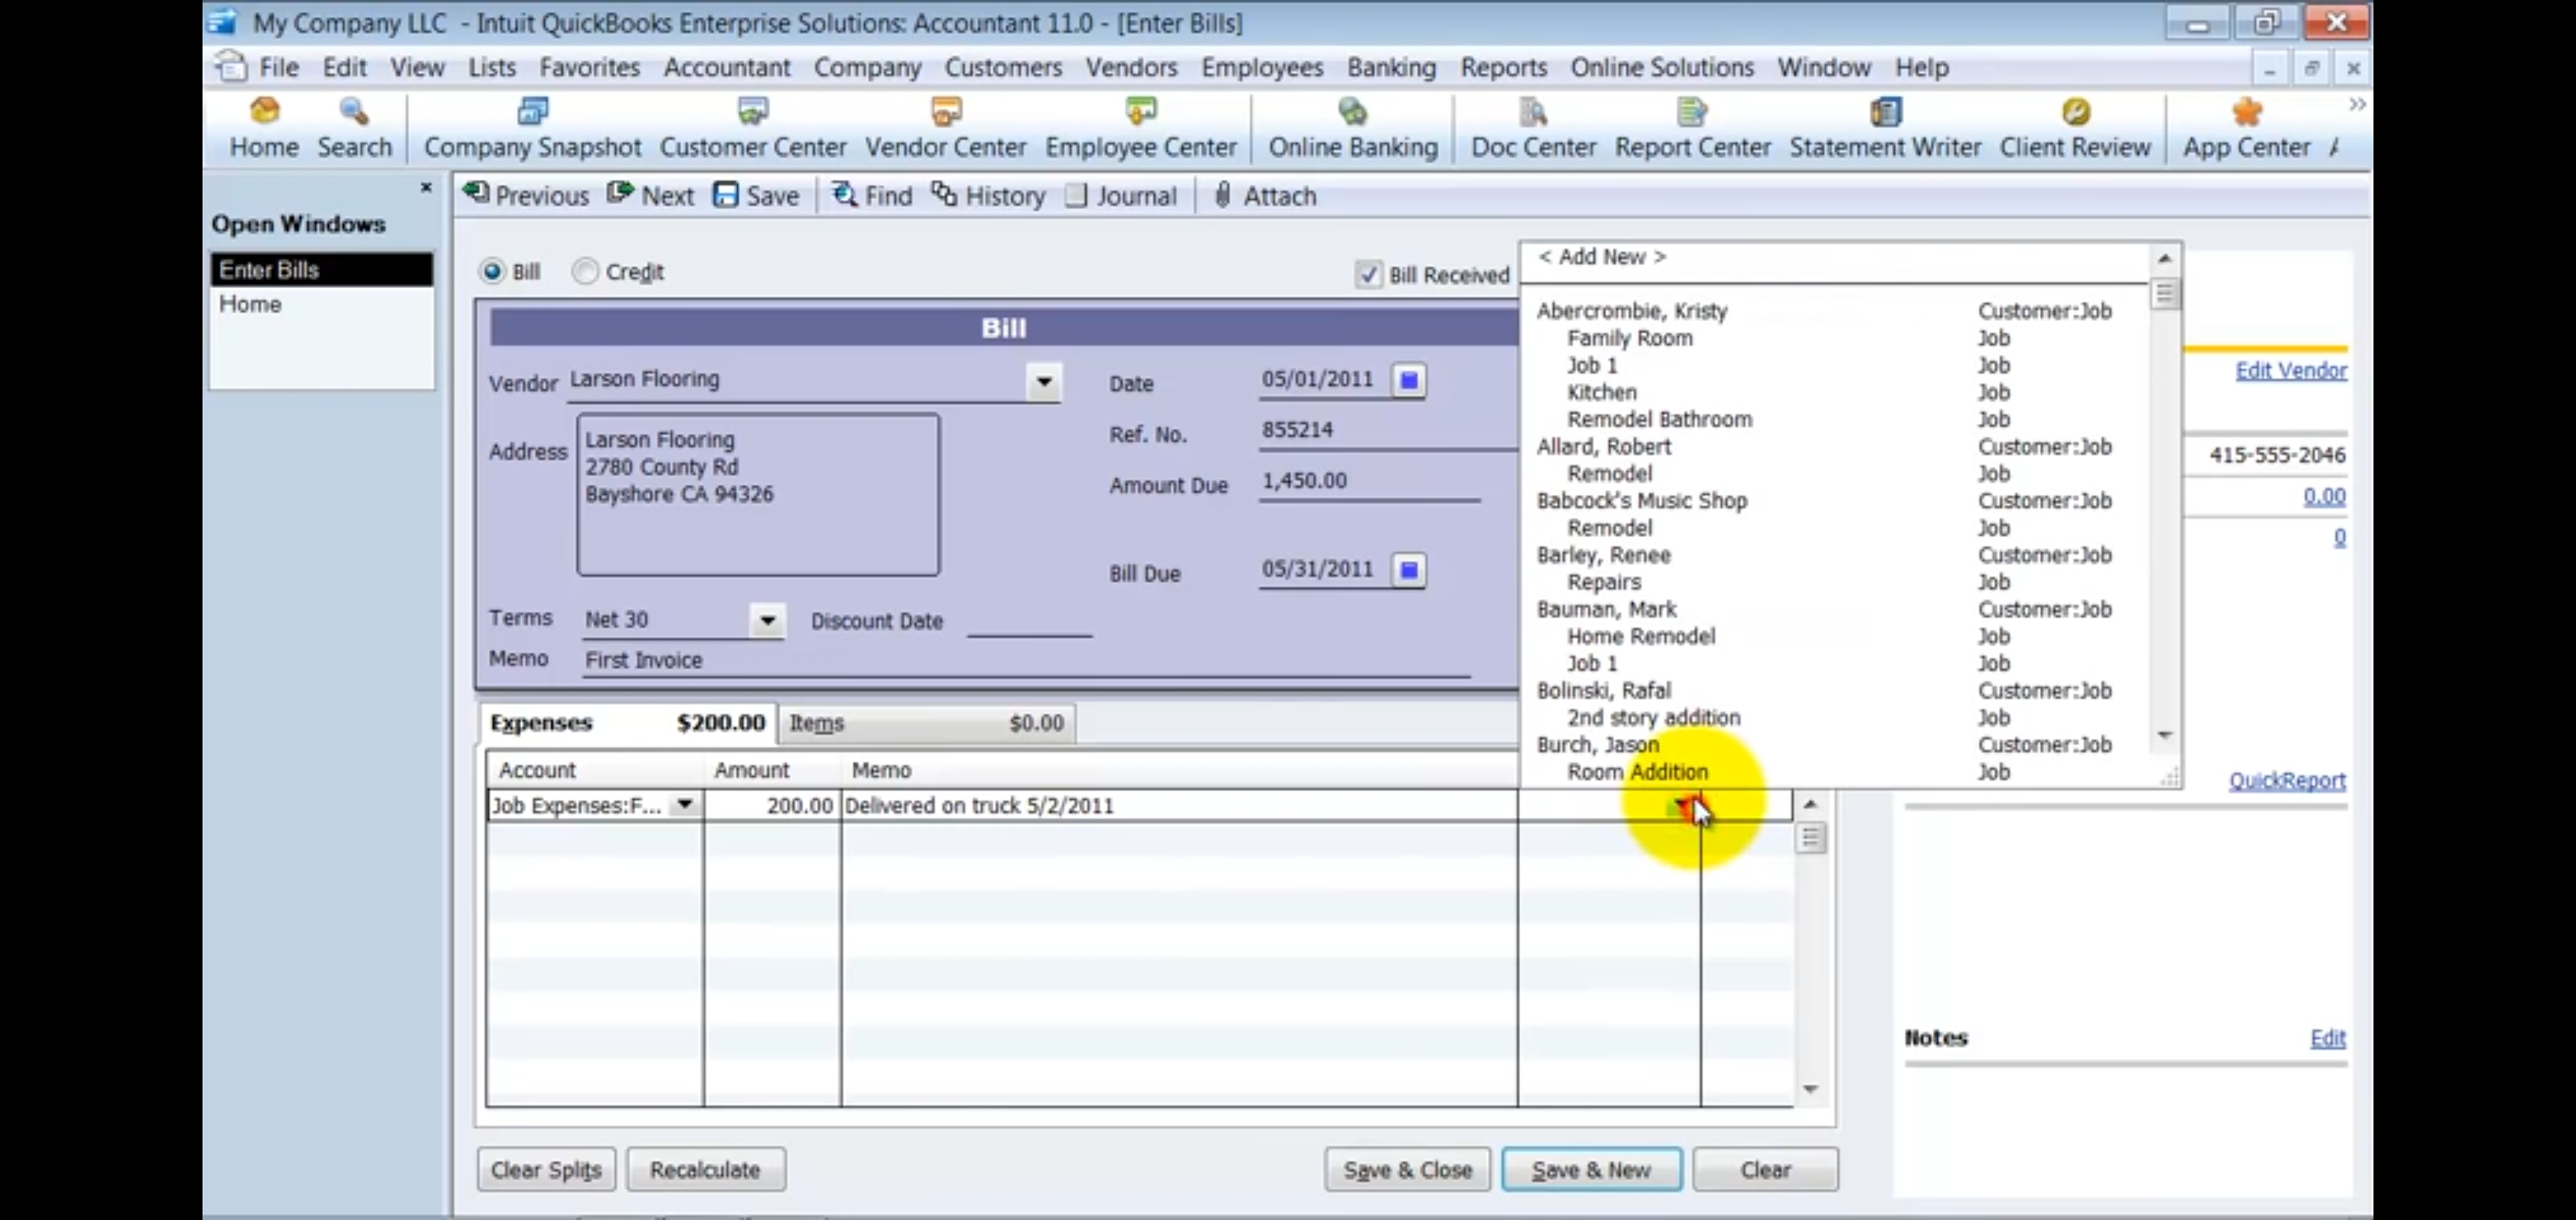Go to the Previous bill
2576x1220 pixels.
point(526,195)
